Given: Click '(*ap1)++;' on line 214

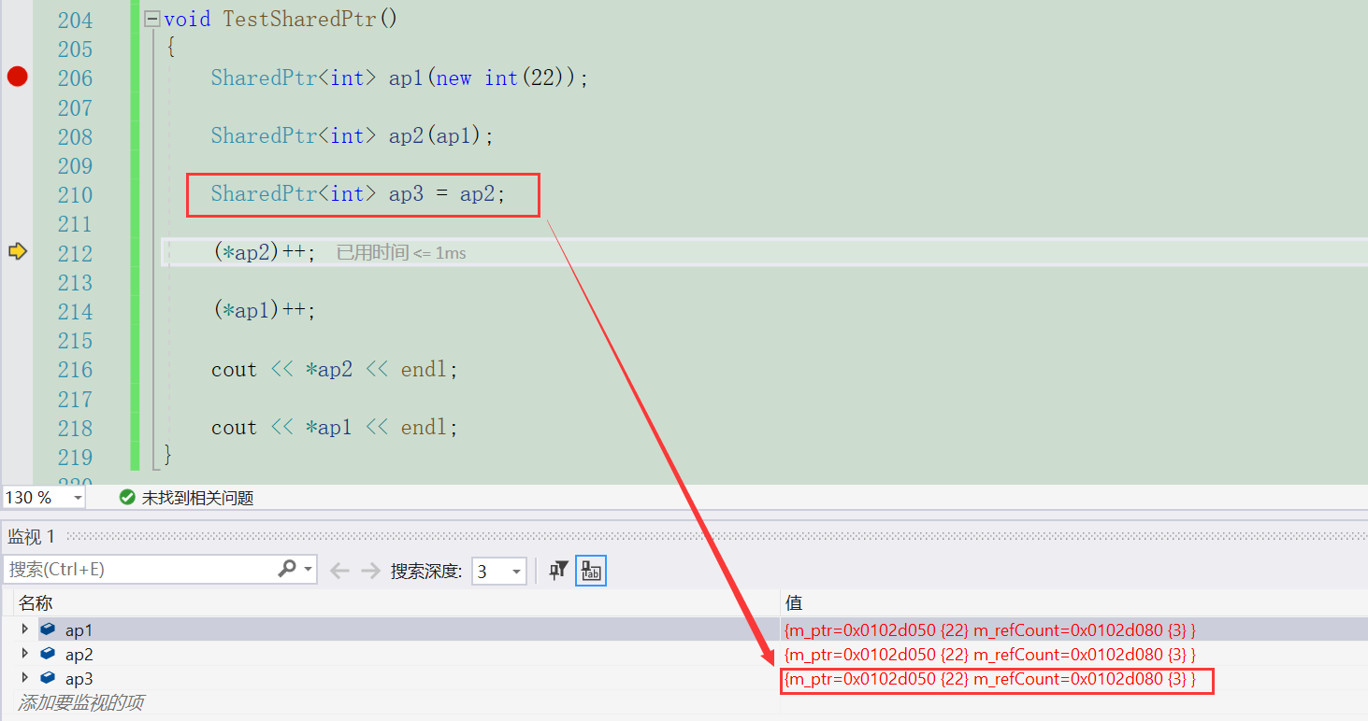Looking at the screenshot, I should coord(265,311).
